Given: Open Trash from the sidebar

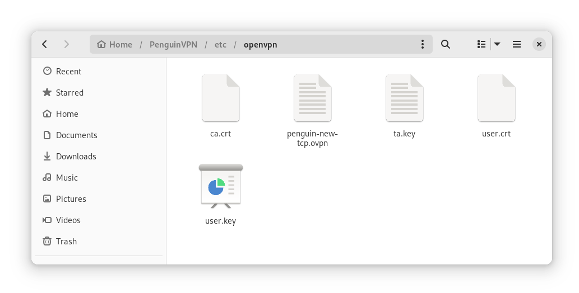Looking at the screenshot, I should click(99, 242).
